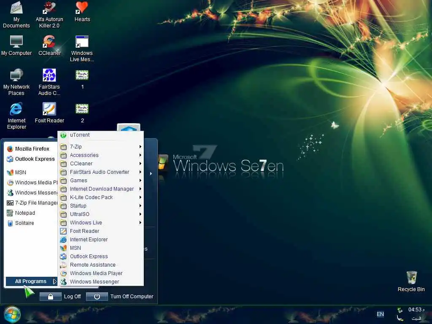
Task: Click the Windows Start orb
Action: 12,314
